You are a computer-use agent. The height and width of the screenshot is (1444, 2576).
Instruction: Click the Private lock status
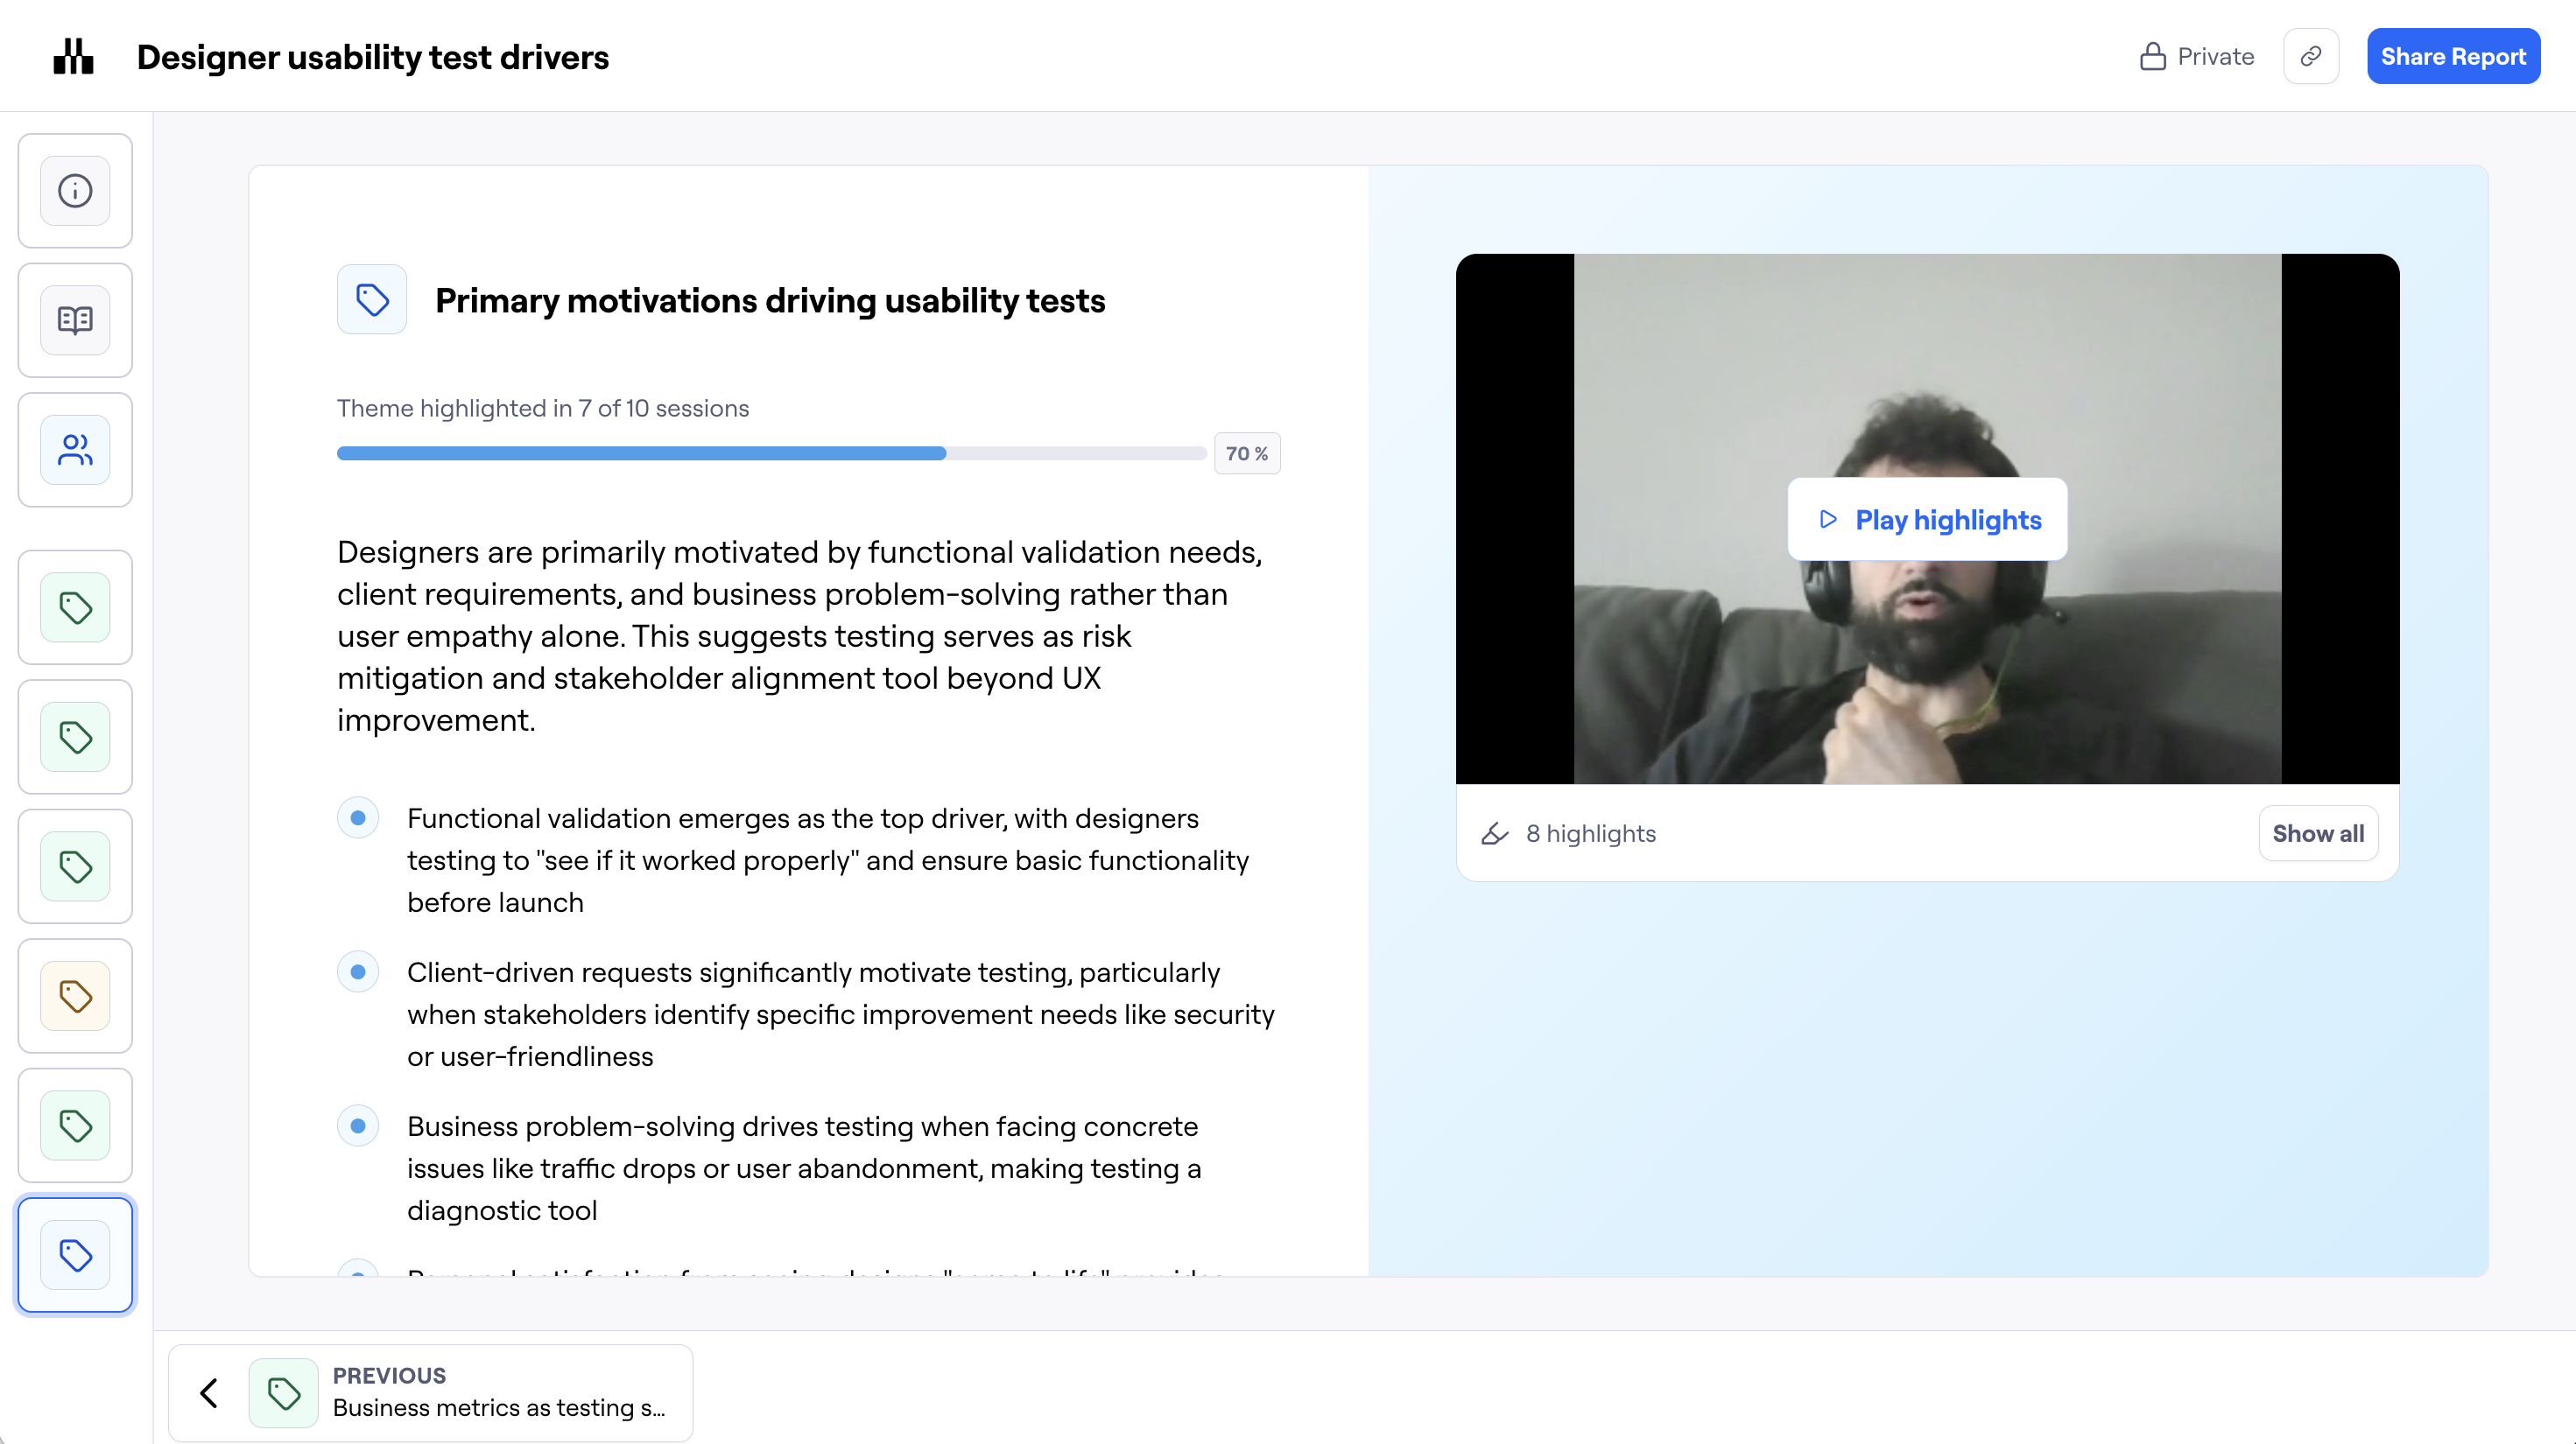click(2197, 57)
